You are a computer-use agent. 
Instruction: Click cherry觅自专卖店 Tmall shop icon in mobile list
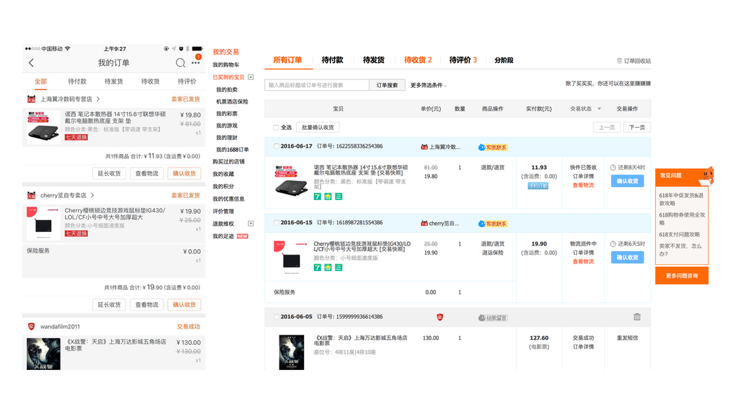(32, 195)
